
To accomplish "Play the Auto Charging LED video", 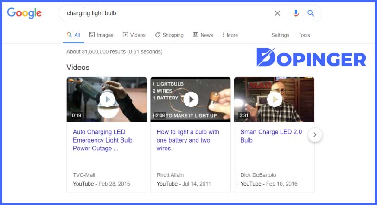I will 107,99.
